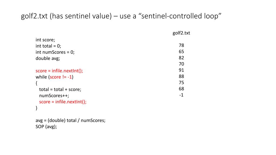Click the opening curly brace of loop
Viewport: 276px width, 155px height.
[36, 83]
